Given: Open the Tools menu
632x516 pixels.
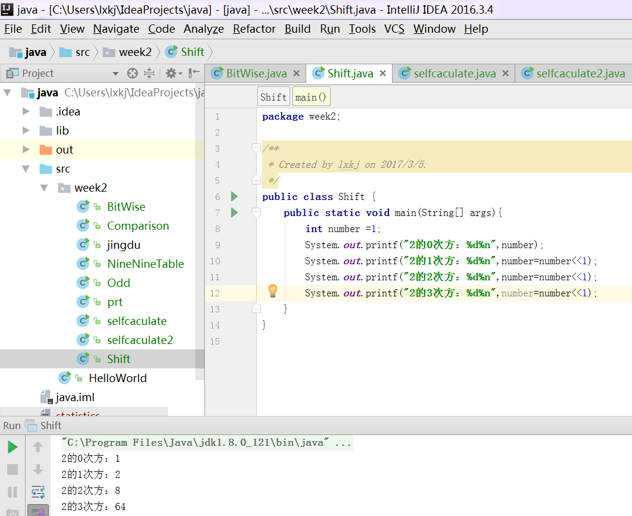Looking at the screenshot, I should (362, 29).
